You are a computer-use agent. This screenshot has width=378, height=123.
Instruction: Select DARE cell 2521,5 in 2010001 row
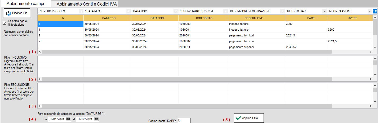point(306,35)
